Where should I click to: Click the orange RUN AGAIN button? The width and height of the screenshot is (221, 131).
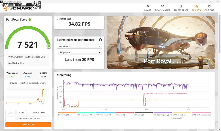click(x=28, y=125)
